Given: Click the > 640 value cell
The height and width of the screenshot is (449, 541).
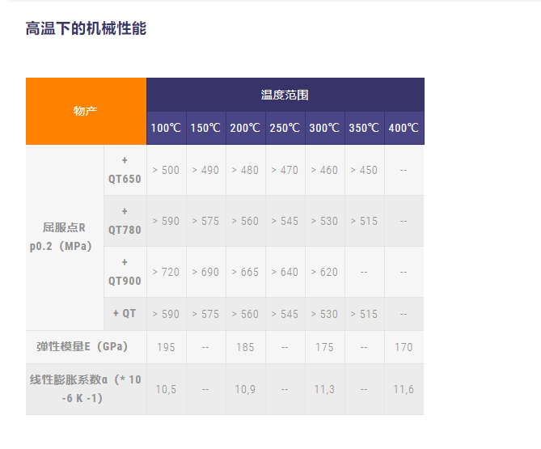Looking at the screenshot, I should [285, 272].
